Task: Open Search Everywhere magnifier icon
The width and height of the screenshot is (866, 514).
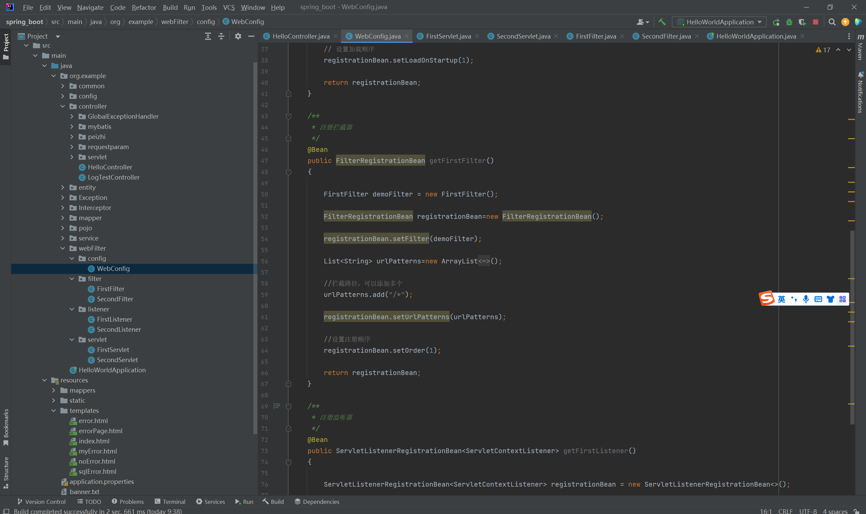Action: 832,22
